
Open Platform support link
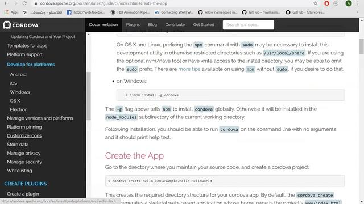tap(24, 54)
